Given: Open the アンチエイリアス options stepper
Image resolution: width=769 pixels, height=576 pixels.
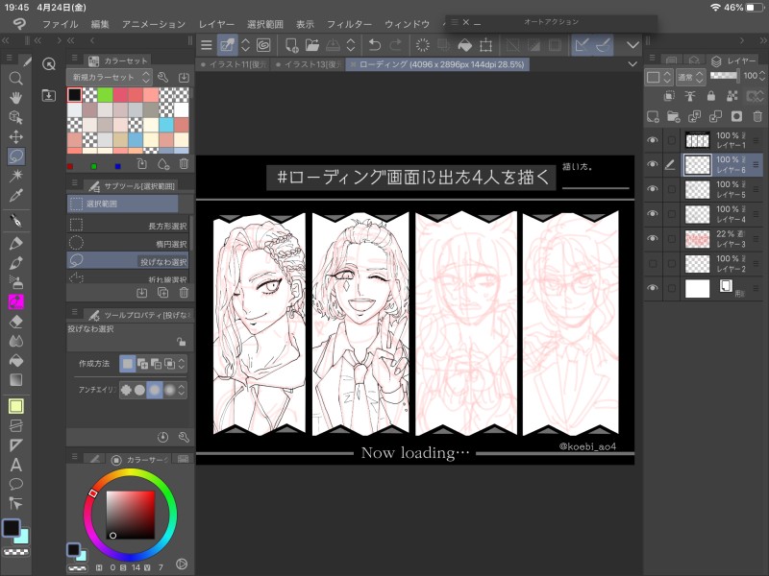Looking at the screenshot, I should tap(182, 390).
